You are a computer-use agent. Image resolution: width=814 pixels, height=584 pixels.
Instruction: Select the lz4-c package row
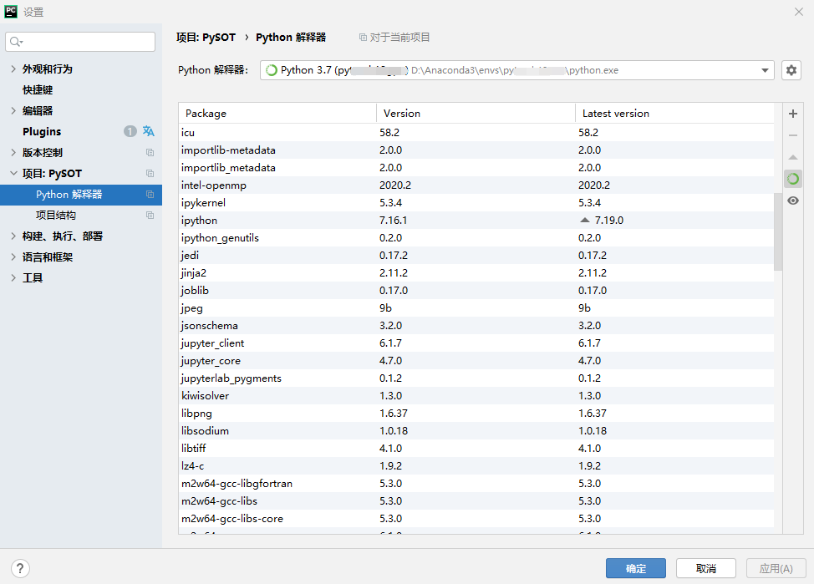coord(476,466)
